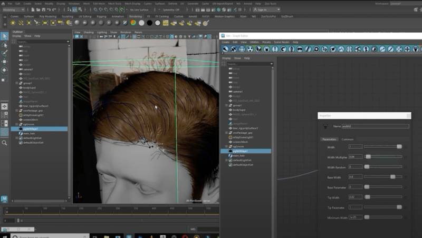The image size is (422, 238).
Task: Click the Yeti moustache groom node icon
Action: point(300,49)
